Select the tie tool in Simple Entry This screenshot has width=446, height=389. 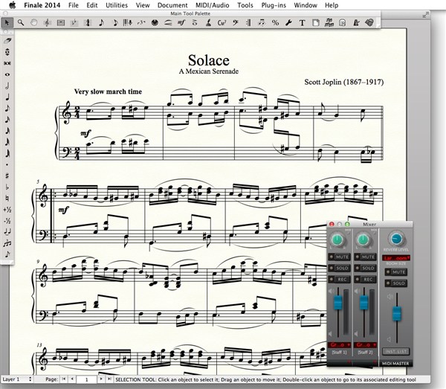click(x=7, y=231)
